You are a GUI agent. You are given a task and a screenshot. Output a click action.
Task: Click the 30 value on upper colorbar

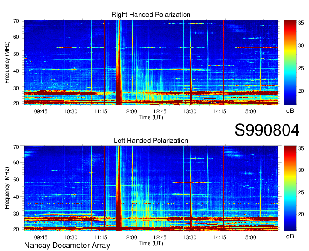pos(301,45)
